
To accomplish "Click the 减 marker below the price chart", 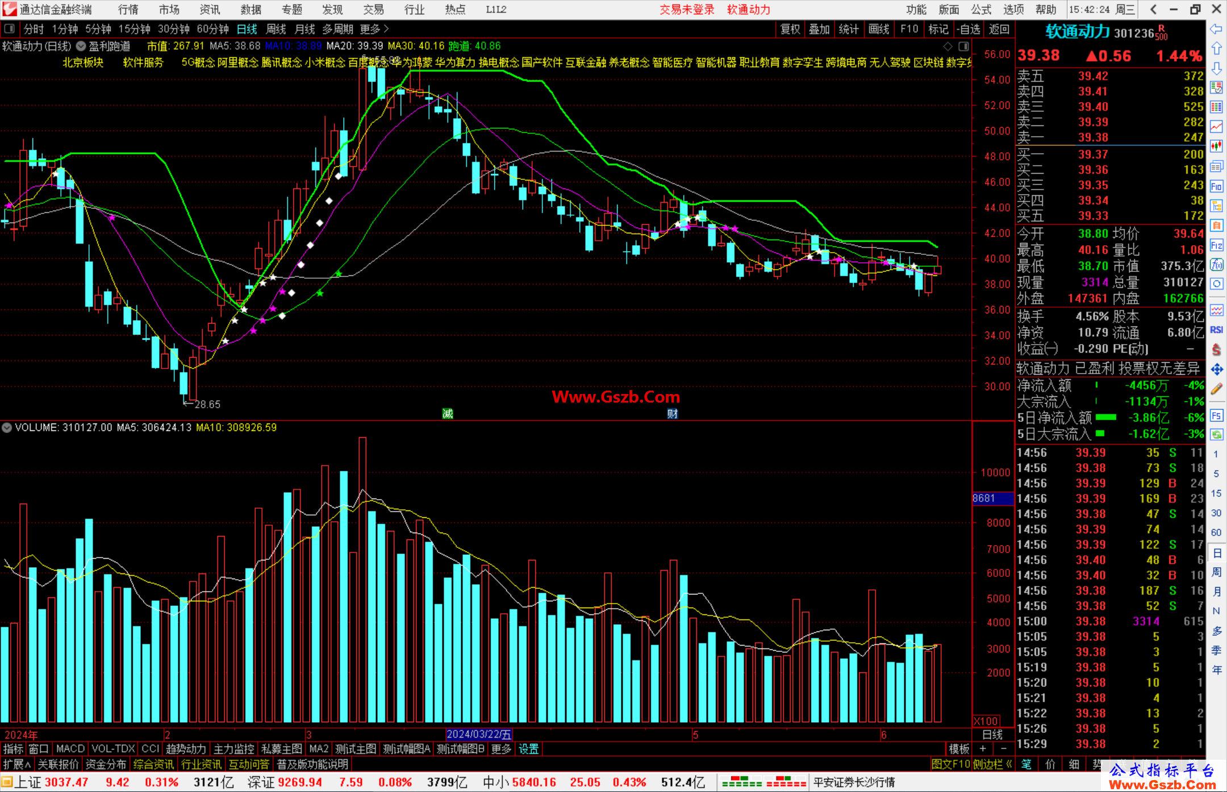I will 448,413.
